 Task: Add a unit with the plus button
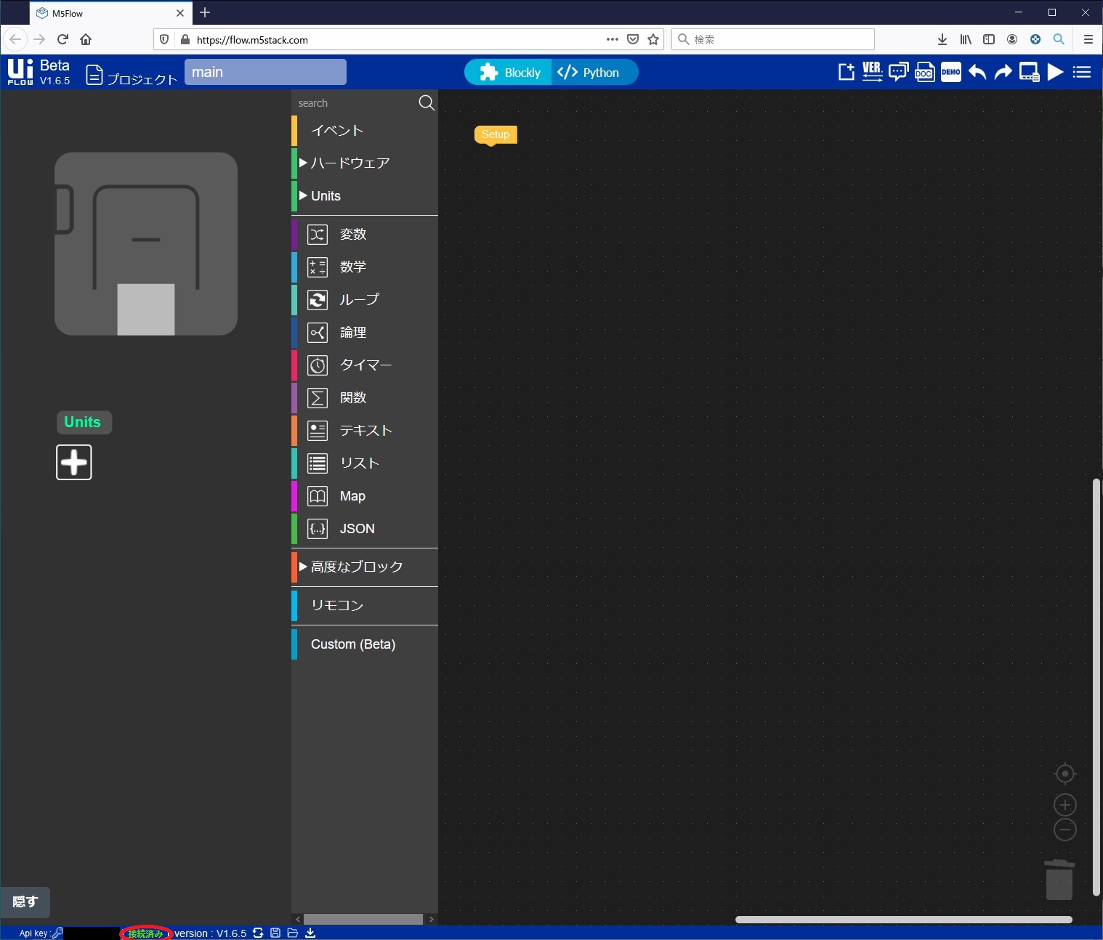[x=73, y=462]
